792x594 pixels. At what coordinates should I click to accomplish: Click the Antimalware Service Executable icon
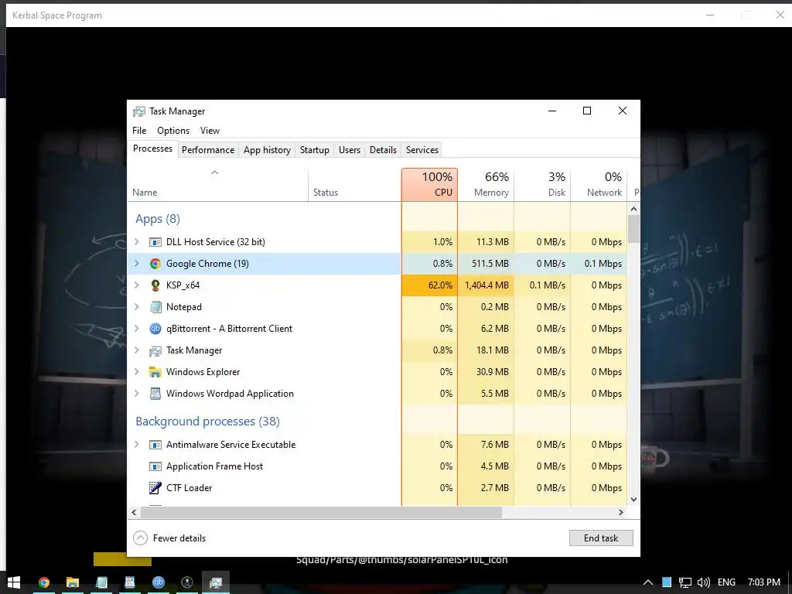pyautogui.click(x=155, y=445)
